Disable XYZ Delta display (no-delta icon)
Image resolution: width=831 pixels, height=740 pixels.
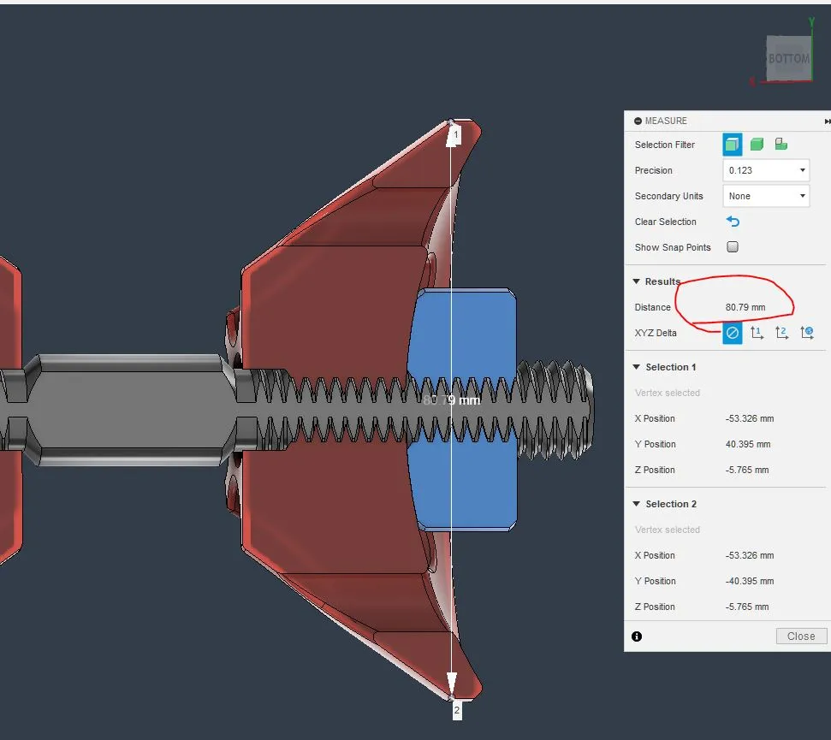click(732, 333)
